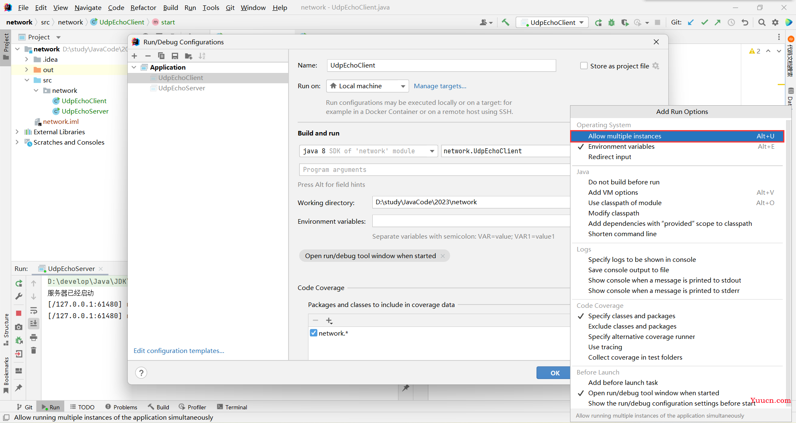This screenshot has width=796, height=423.
Task: Open the Profiler tool tab
Action: click(x=192, y=407)
